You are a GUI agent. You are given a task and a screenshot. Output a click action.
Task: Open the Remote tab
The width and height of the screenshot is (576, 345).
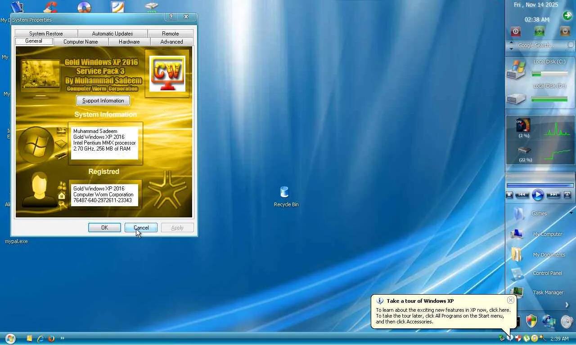point(171,34)
